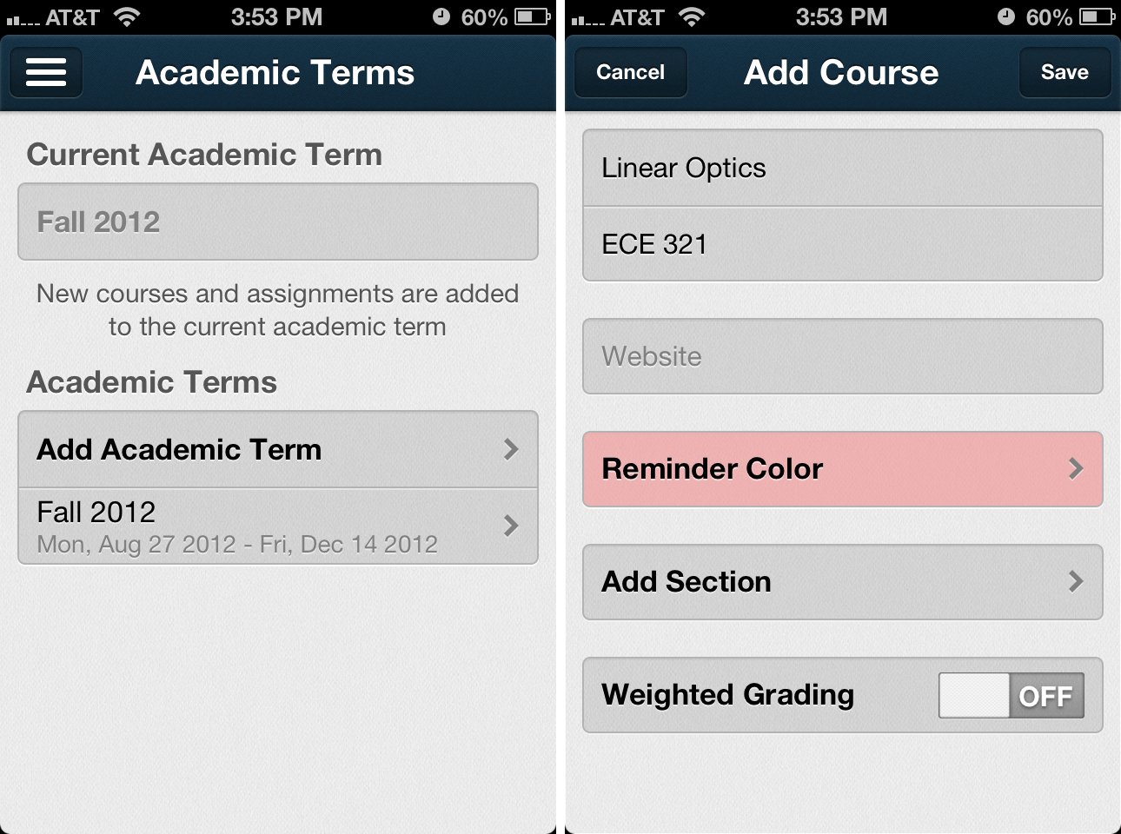Image resolution: width=1121 pixels, height=834 pixels.
Task: Edit the Linear Optics course name field
Action: [x=841, y=168]
